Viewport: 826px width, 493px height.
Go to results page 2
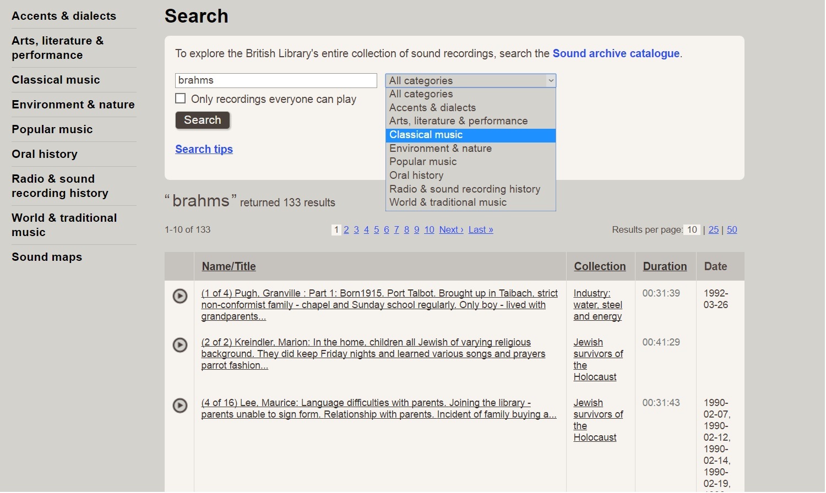point(346,230)
